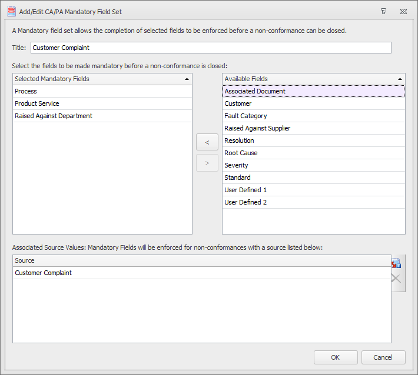This screenshot has width=418, height=375.
Task: Close the Mandatory Field Set dialog
Action: 403,11
